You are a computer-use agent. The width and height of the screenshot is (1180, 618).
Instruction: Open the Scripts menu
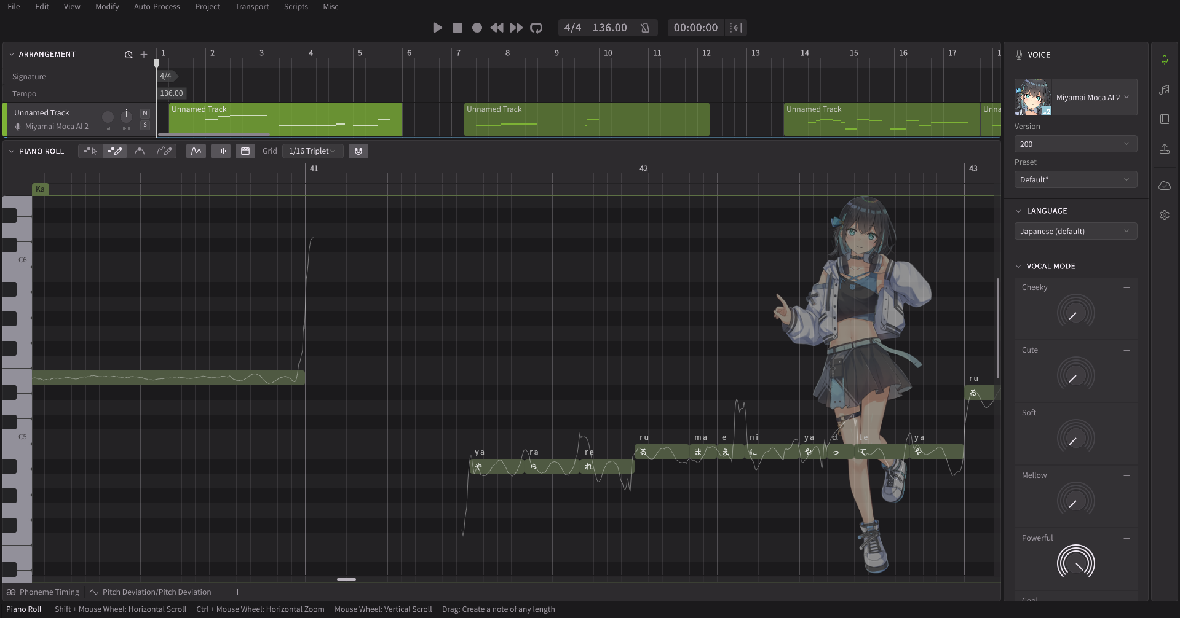296,6
